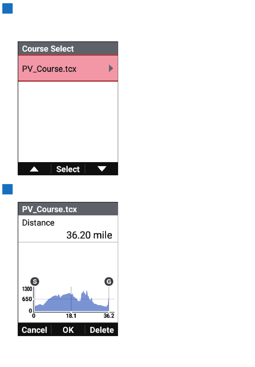Click the G goal marker icon

[x=109, y=282]
